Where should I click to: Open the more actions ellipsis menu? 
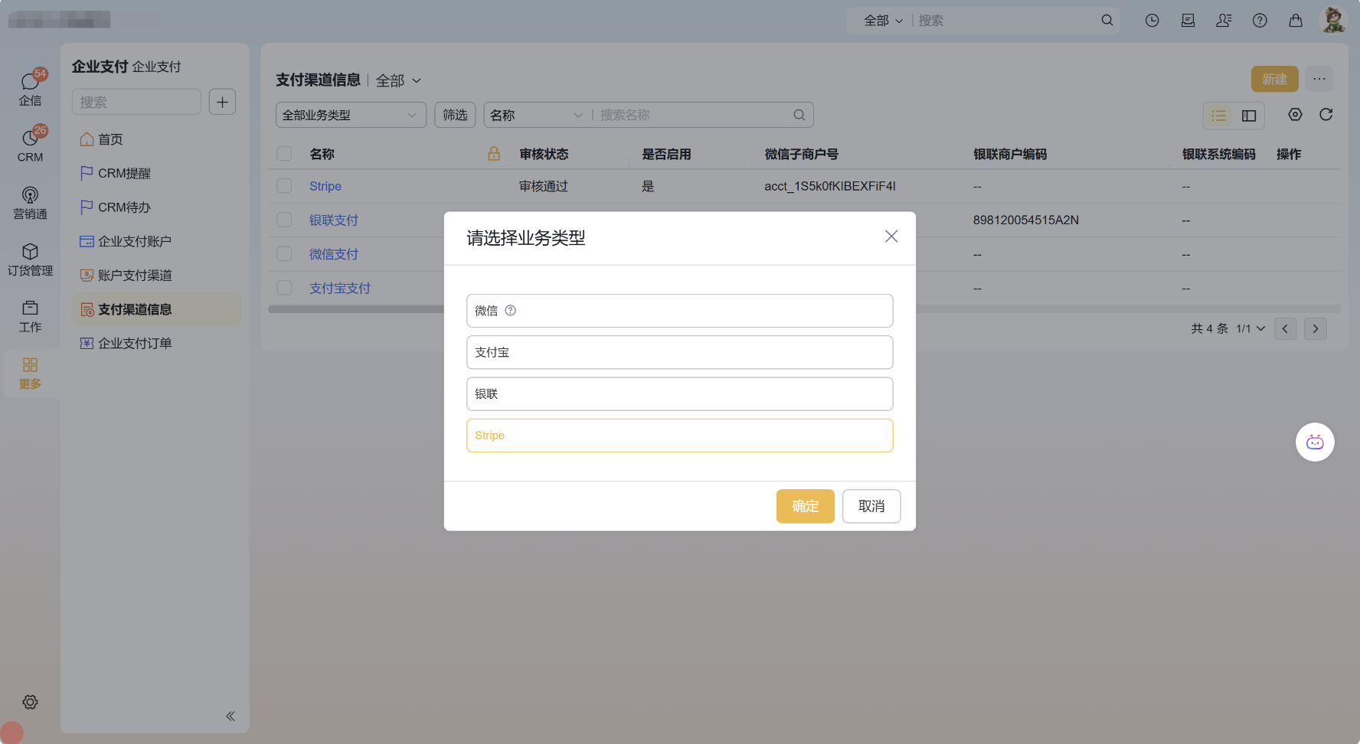[1319, 79]
